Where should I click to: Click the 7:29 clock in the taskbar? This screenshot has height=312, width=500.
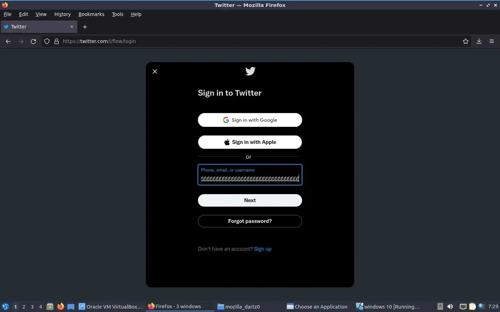493,306
